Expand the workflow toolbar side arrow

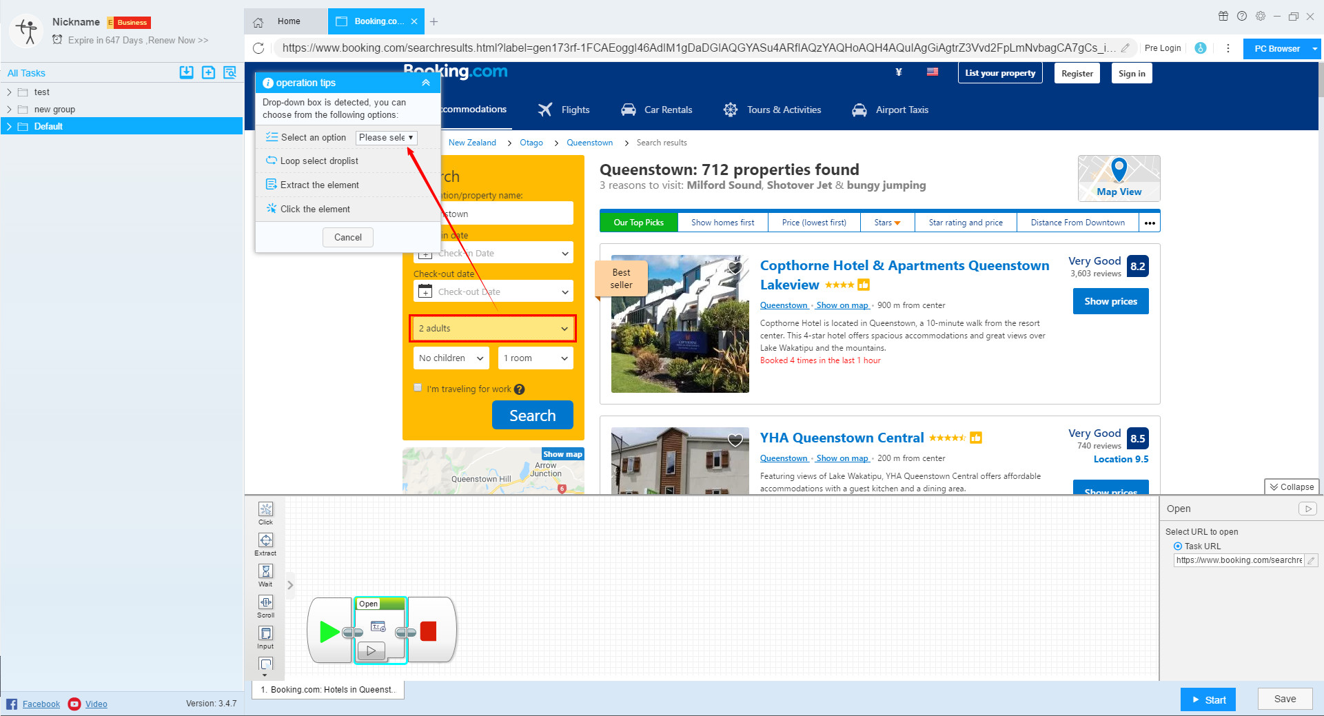290,585
